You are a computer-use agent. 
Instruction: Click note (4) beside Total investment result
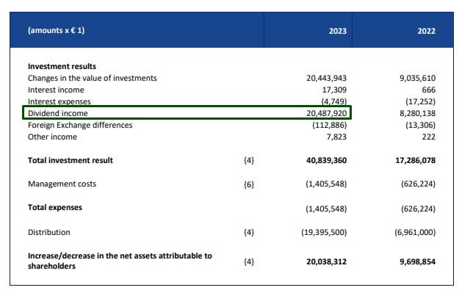point(249,160)
